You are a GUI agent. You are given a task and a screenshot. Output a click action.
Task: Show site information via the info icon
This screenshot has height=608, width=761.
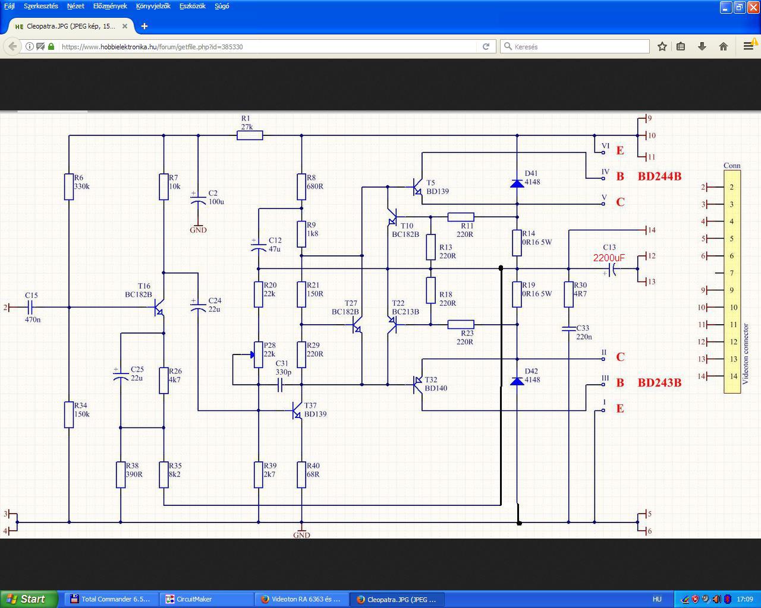29,46
